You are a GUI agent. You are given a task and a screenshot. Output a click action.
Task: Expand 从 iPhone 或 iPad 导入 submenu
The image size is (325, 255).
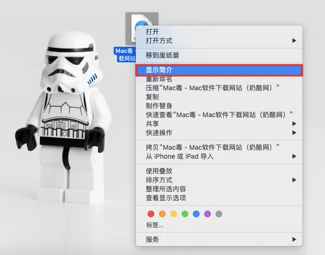click(x=219, y=156)
